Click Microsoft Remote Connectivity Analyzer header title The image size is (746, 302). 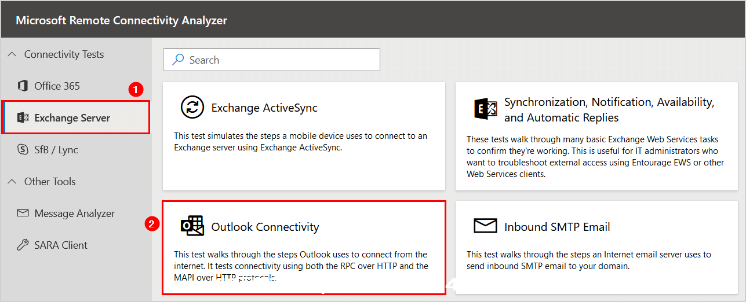121,20
